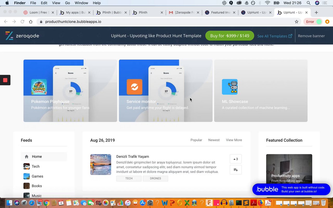
Task: Open the View menu
Action: (56, 3)
